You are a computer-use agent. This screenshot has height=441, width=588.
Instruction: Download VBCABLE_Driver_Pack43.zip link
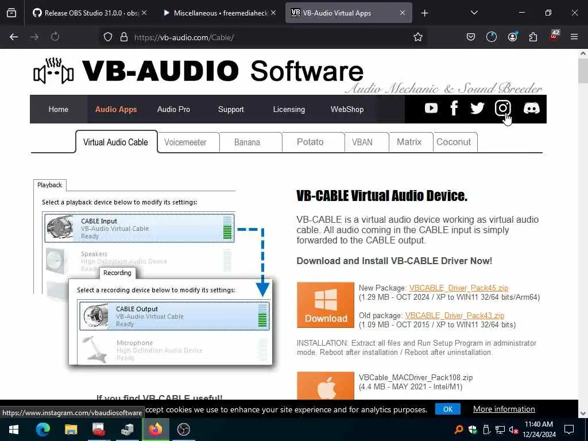click(455, 315)
